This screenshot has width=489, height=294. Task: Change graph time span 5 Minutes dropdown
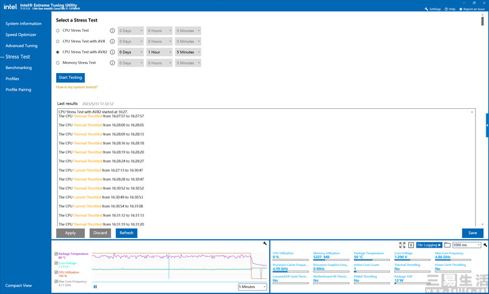(252, 287)
